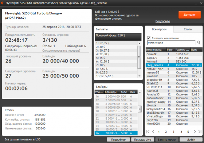Image resolution: width=204 pixels, height=143 pixels.
Task: Open players page 3
Action: (173, 132)
